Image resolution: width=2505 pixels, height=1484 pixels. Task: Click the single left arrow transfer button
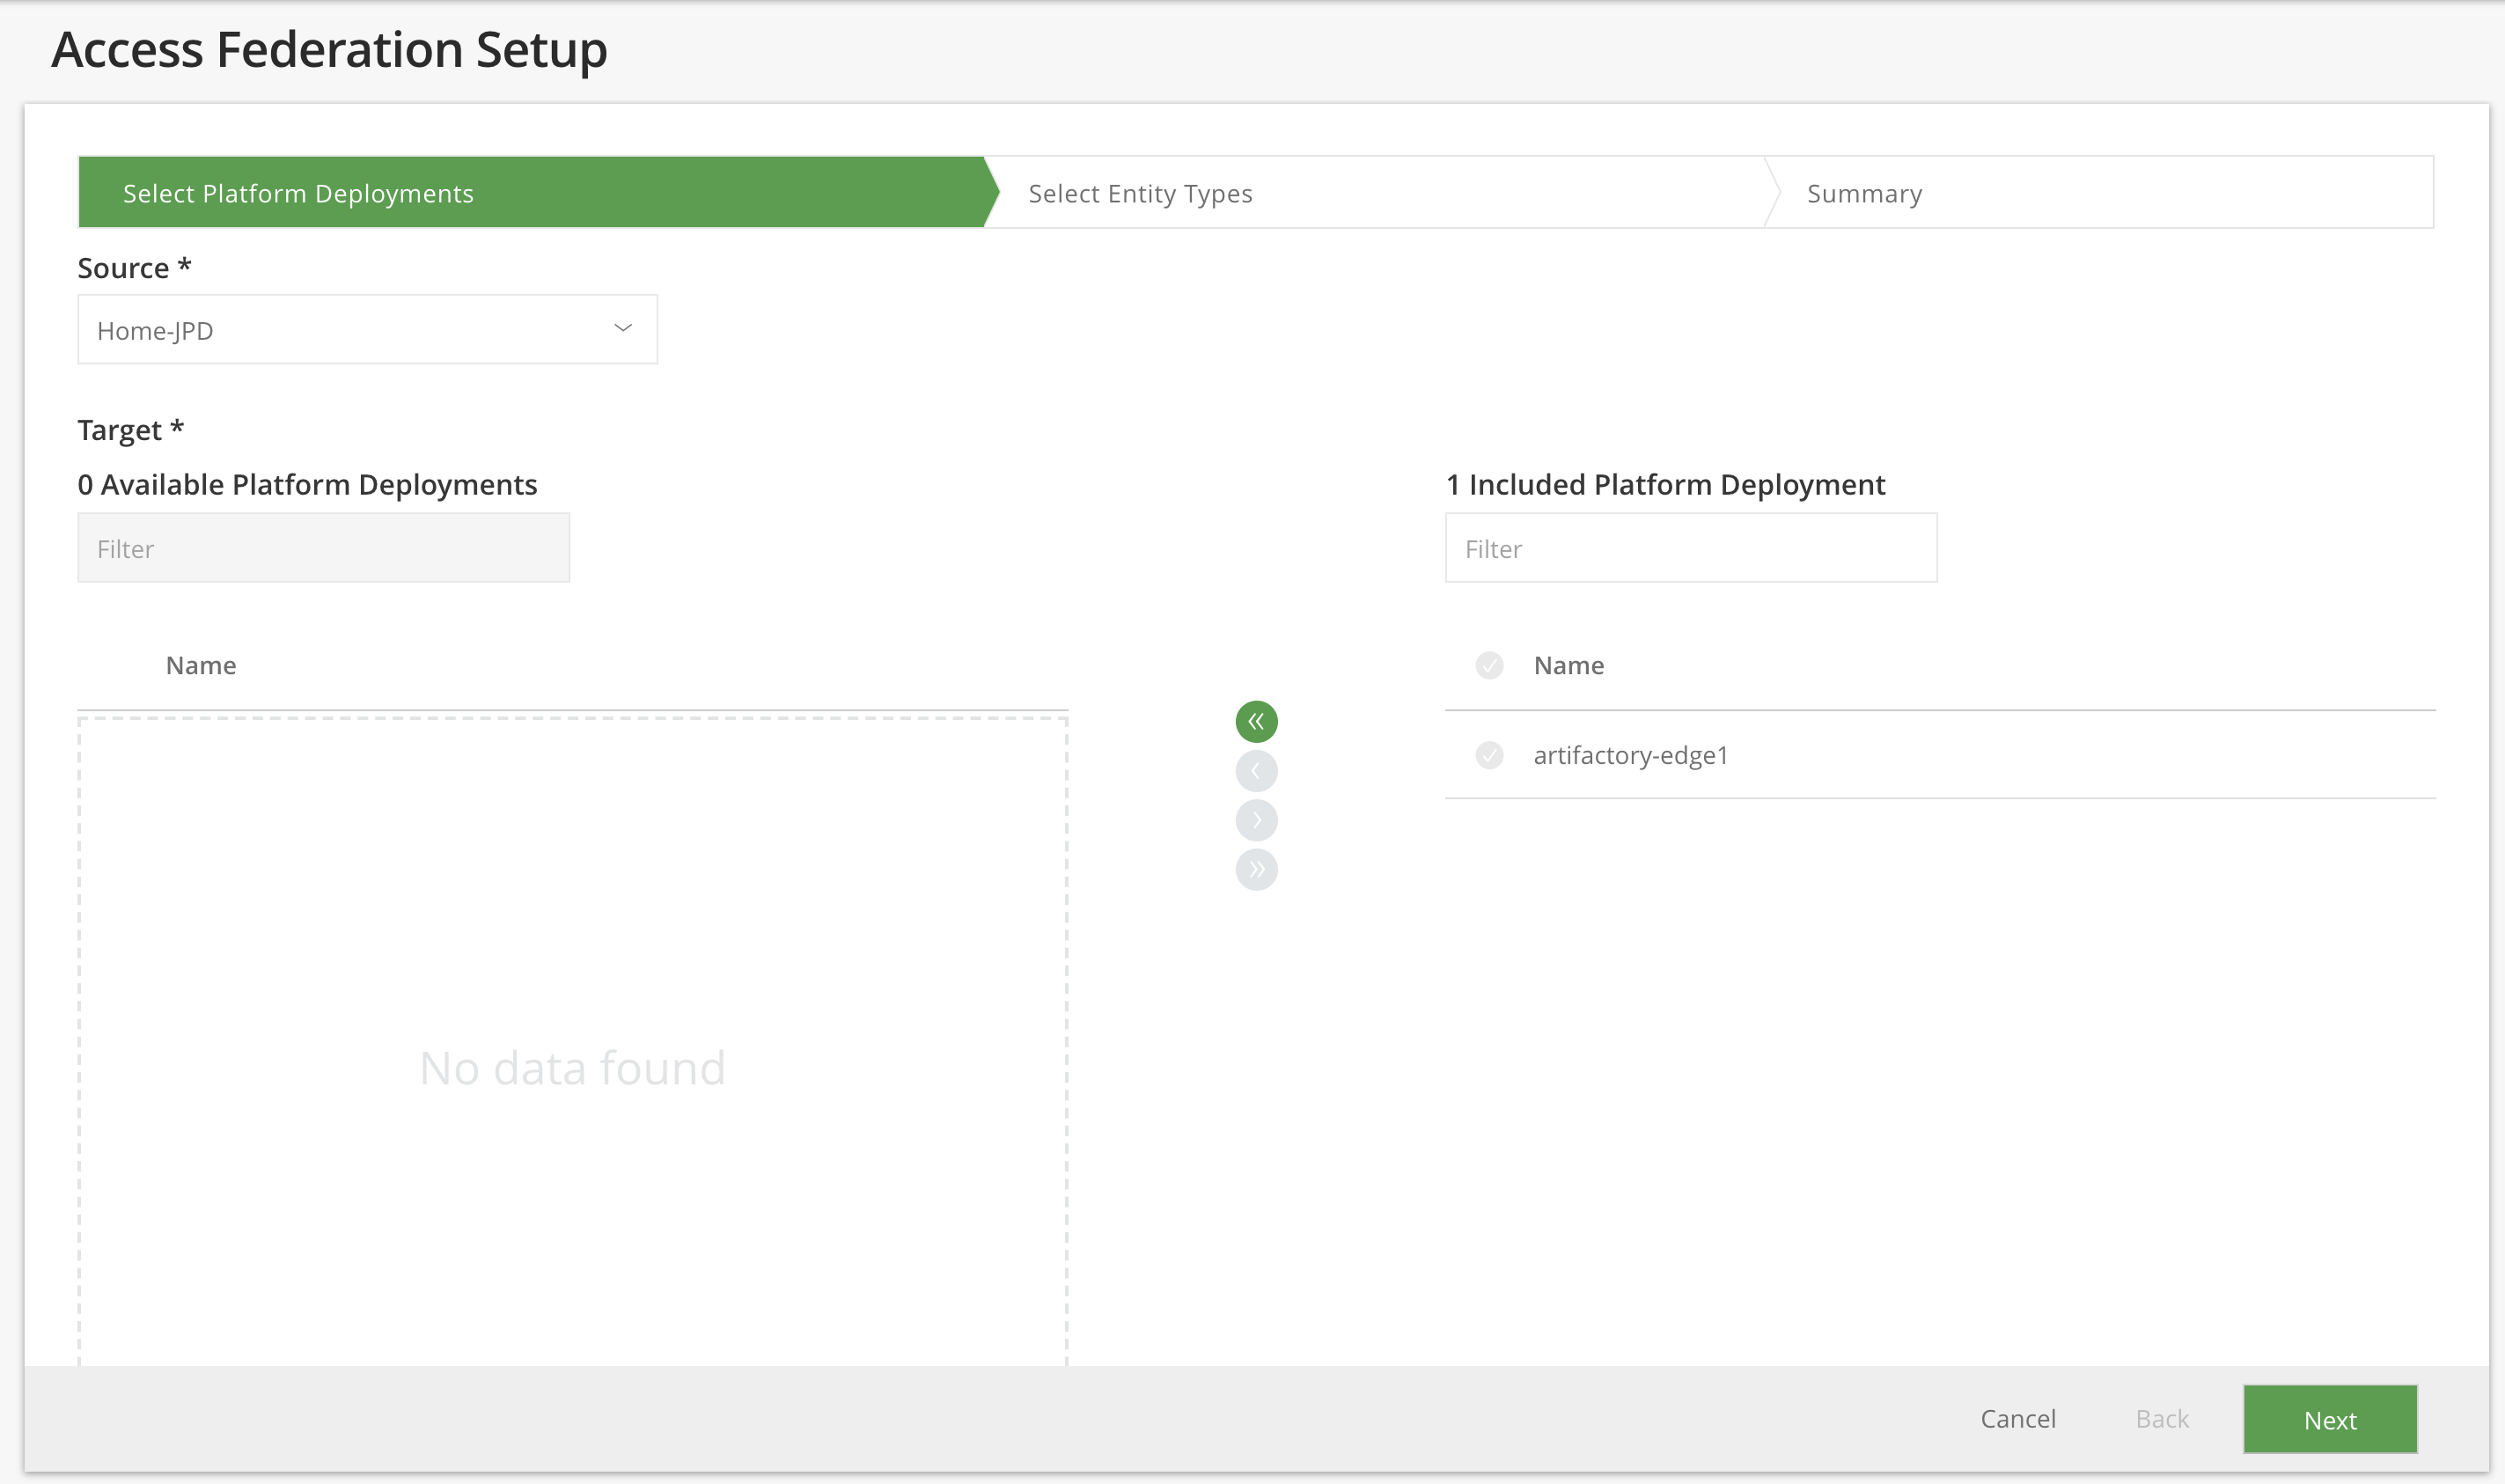click(1256, 771)
